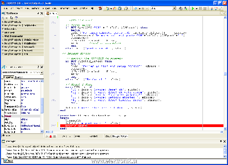Screen dimensions: 228x165
Task: Close the Object Inspector panel
Action: 42,67
